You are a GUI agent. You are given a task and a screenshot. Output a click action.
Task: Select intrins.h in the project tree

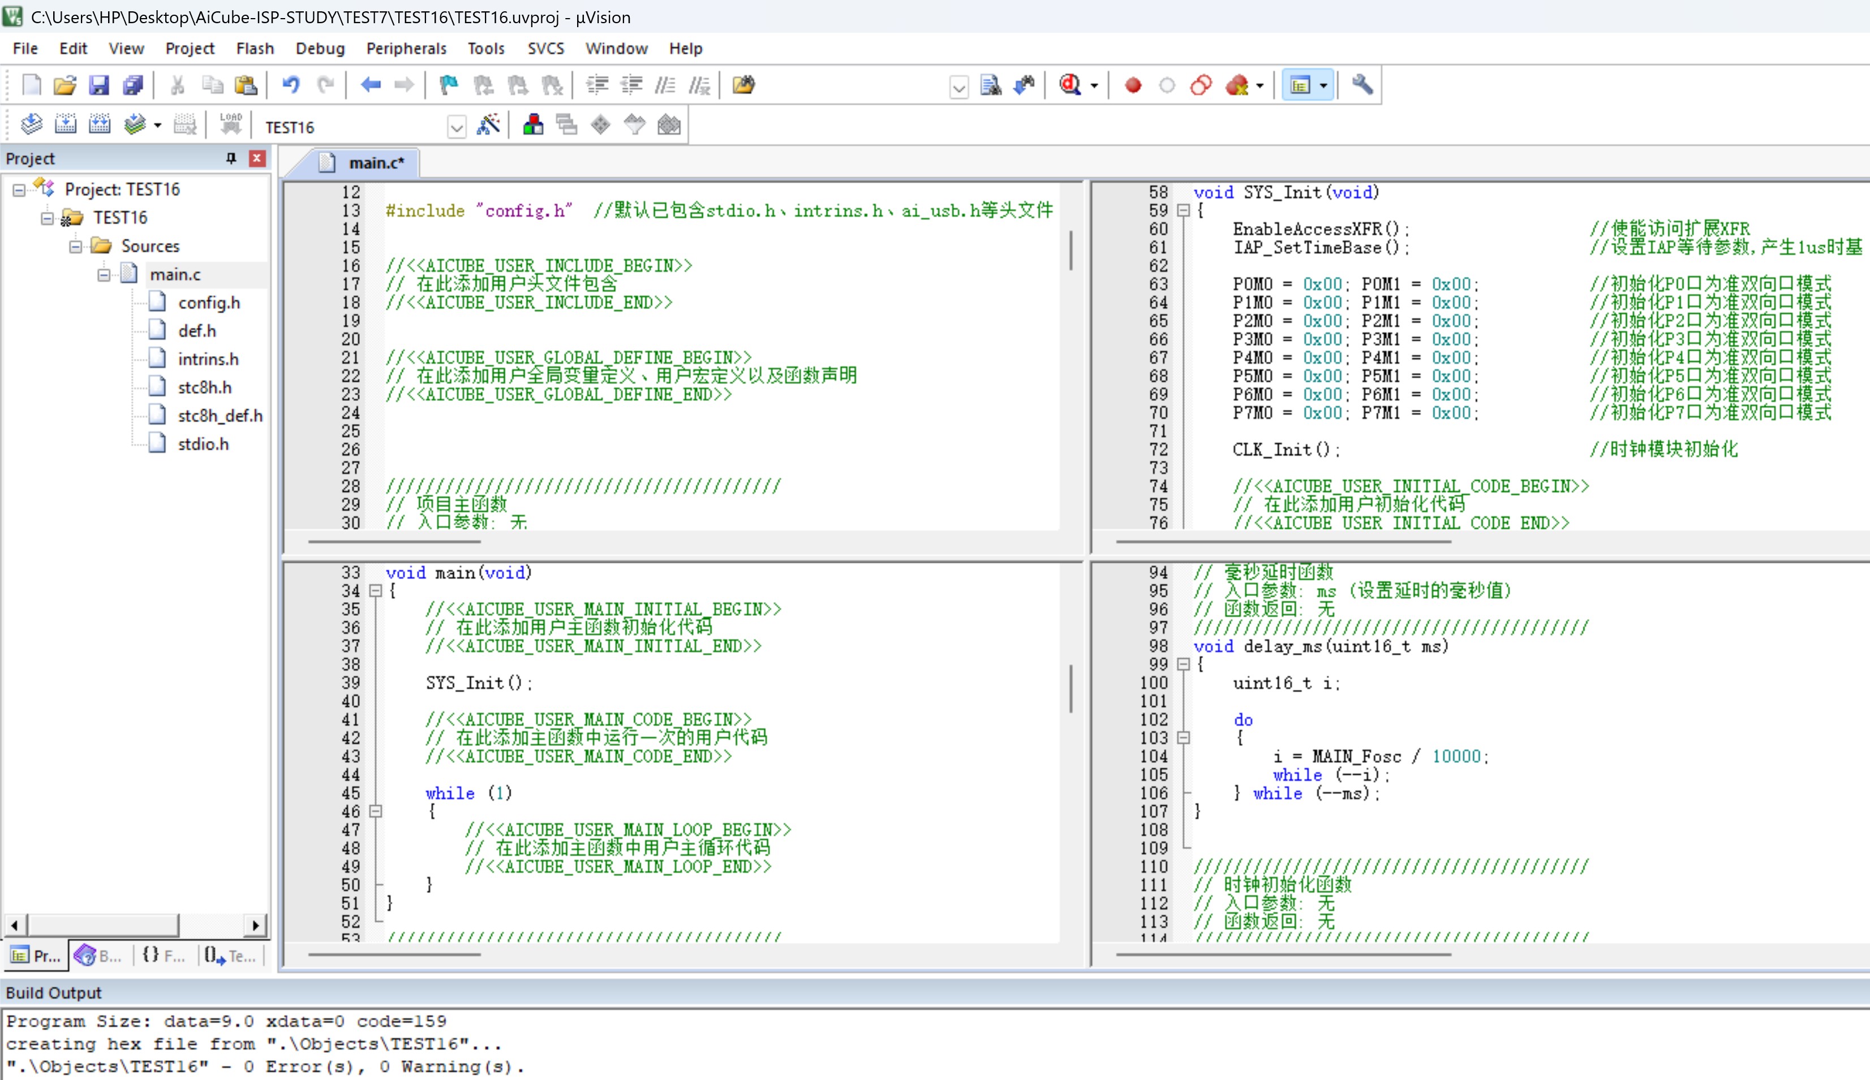click(208, 360)
